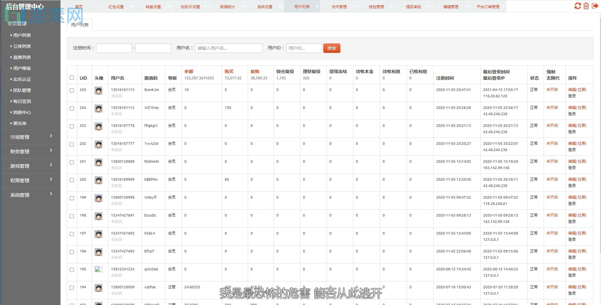Screen dimensions: 601x305
Task: Click the avatar thumbnail of user UID 205
Action: click(x=99, y=91)
